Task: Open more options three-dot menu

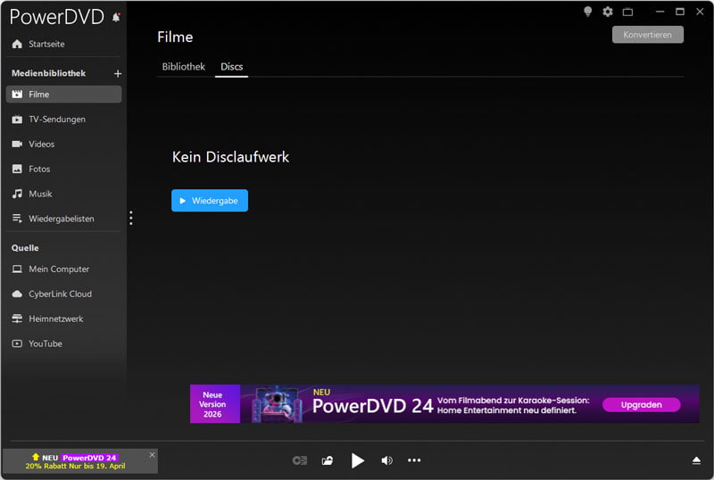Action: pos(414,460)
